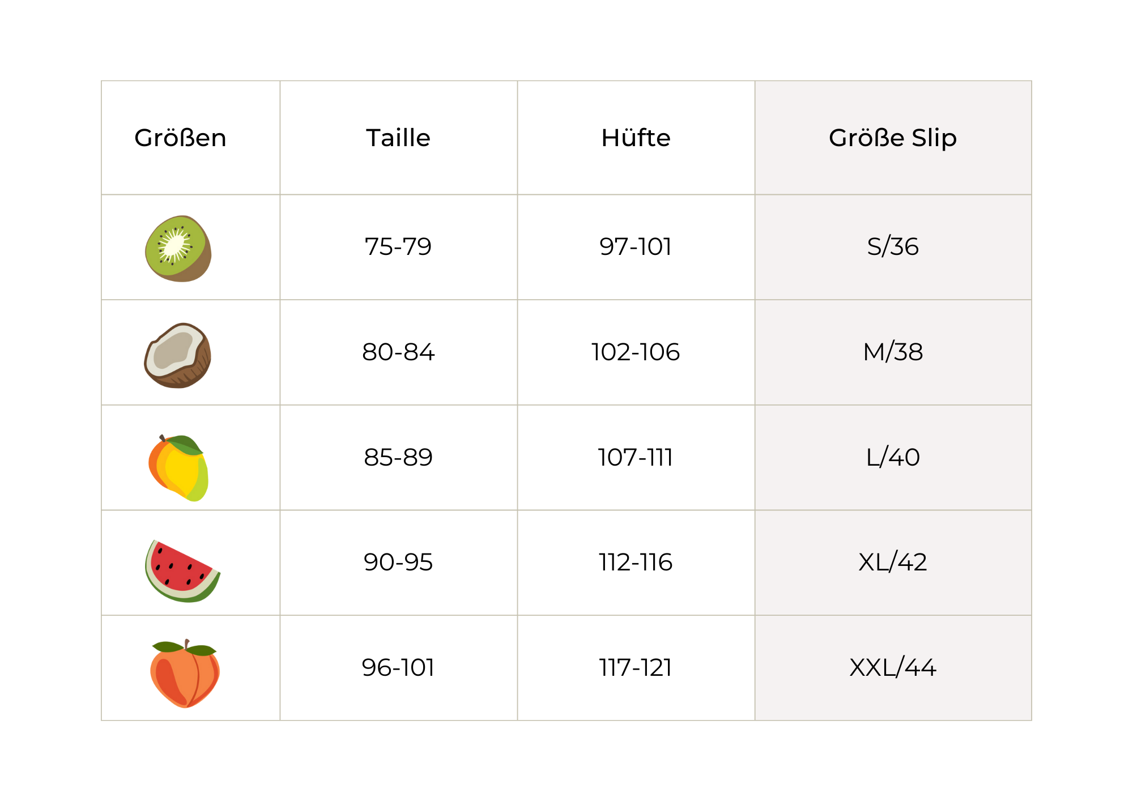Click the M/38 size cell
This screenshot has height=801, width=1133.
click(893, 352)
